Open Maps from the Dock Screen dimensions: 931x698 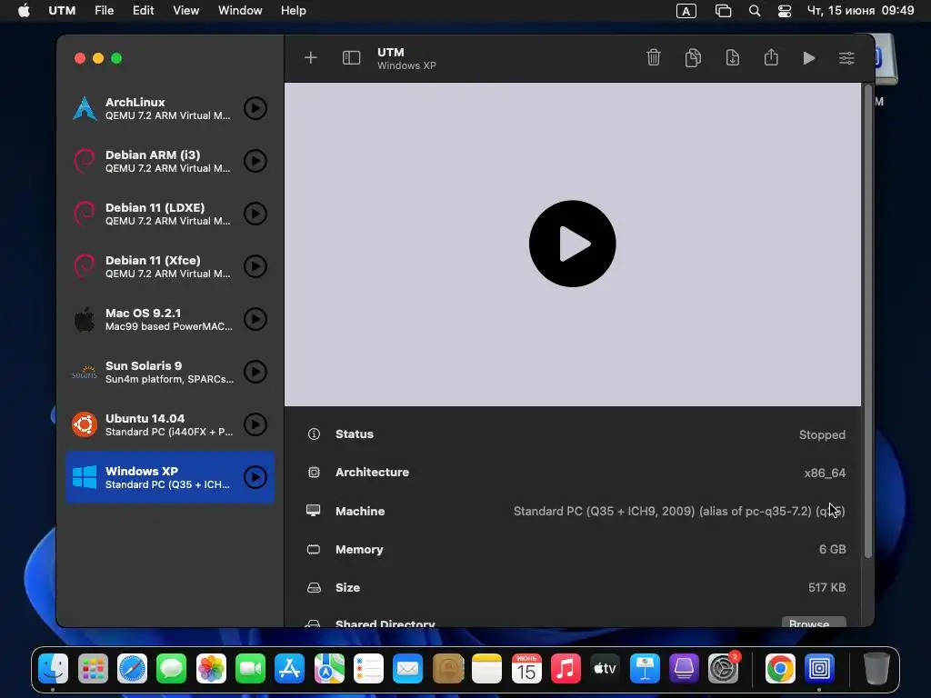click(329, 669)
